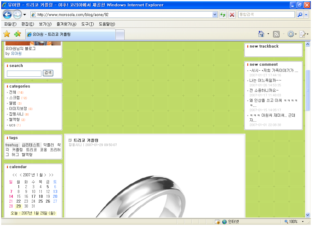Viewport: 312px width, 226px height.
Task: Open comment 왜 인상을 쓰고 이써
Action: point(273,103)
